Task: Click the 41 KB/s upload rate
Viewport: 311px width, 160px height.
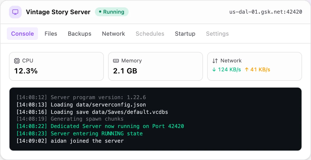Action: tap(257, 70)
